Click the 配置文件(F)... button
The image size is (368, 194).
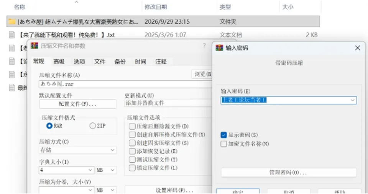click(78, 104)
